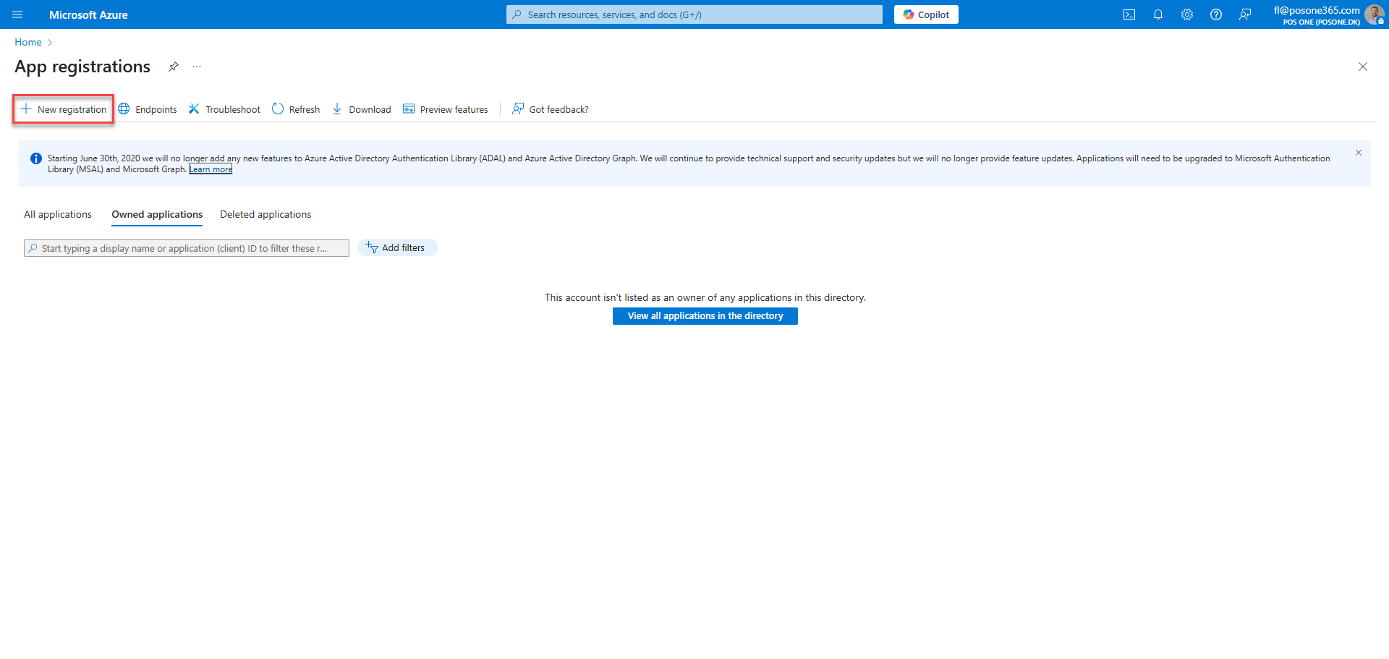Open the Copilot button

click(926, 14)
